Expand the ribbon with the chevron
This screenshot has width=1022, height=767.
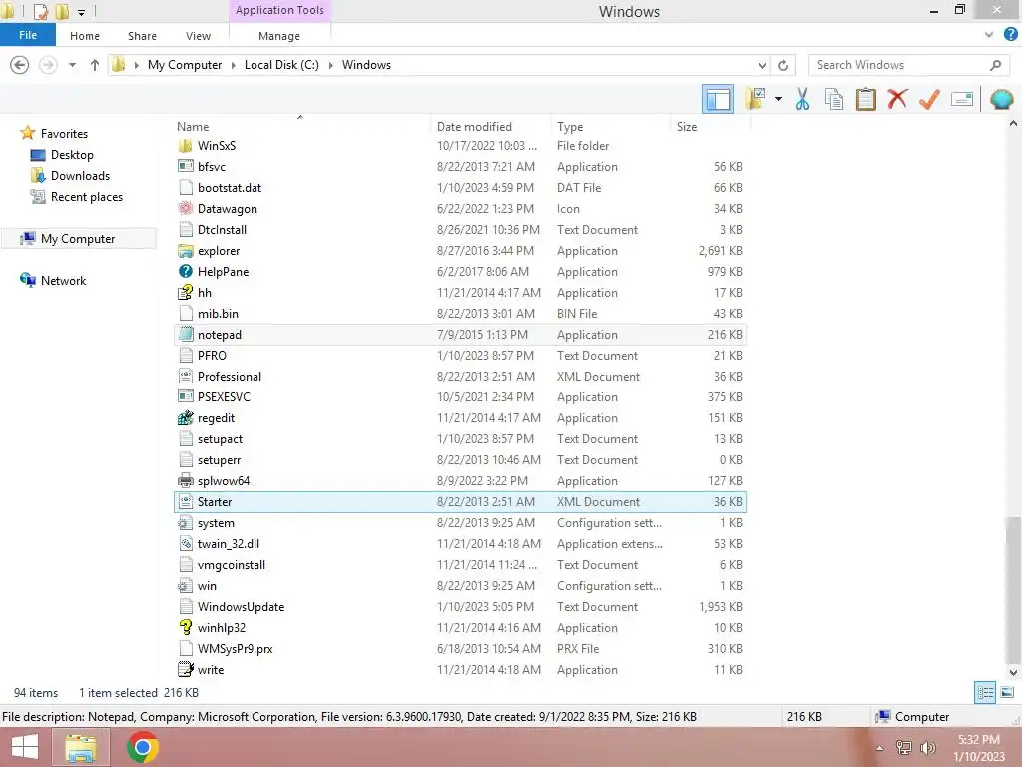click(x=989, y=35)
